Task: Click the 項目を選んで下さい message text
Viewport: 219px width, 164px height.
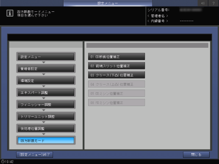Action: (x=32, y=15)
